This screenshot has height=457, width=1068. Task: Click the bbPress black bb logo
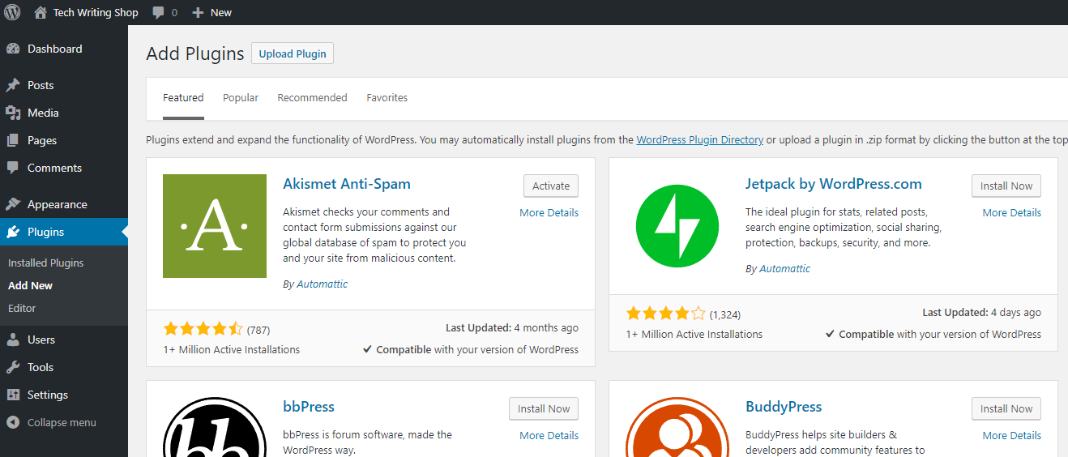(215, 427)
